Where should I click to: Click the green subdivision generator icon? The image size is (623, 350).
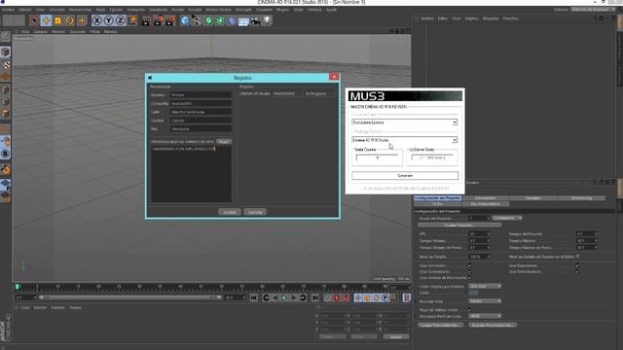pos(208,20)
